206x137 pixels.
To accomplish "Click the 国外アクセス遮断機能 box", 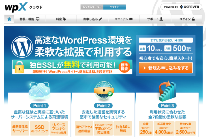I will [84, 128].
